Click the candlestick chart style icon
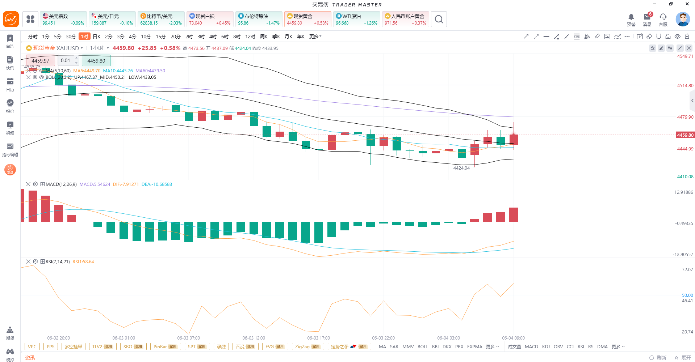The image size is (695, 362). [x=670, y=48]
